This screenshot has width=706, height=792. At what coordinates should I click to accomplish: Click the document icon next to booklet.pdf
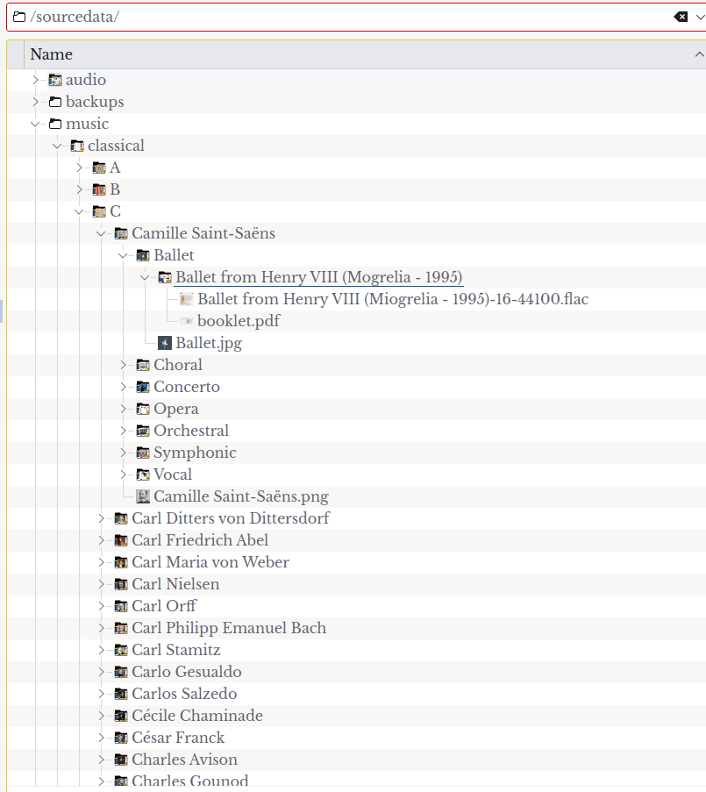tap(187, 321)
